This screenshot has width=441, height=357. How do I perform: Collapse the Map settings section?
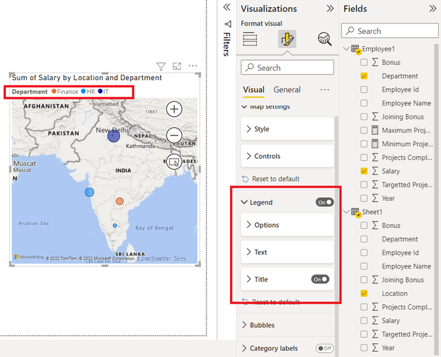coord(245,107)
